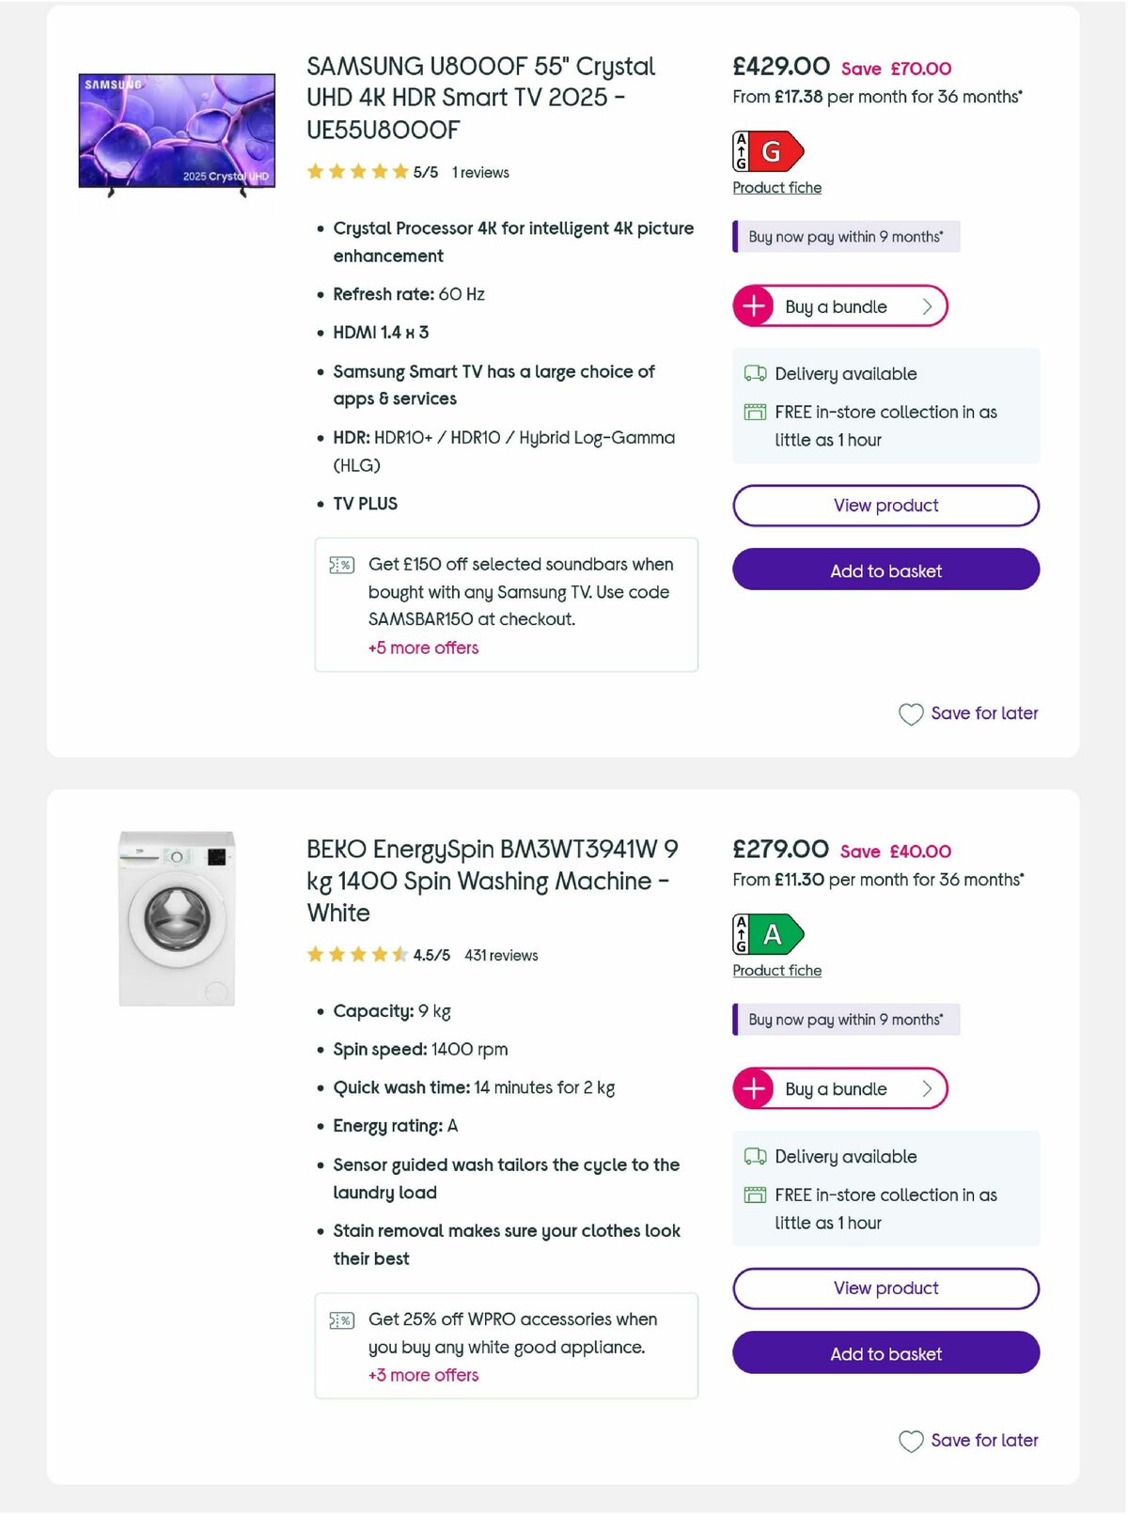Image resolution: width=1128 pixels, height=1515 pixels.
Task: Click '431 reviews' for the Beko washing machine
Action: pos(500,955)
